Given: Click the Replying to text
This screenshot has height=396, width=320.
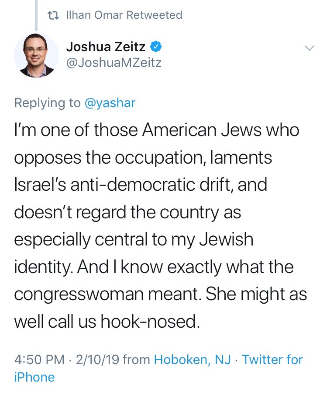Looking at the screenshot, I should 48,103.
